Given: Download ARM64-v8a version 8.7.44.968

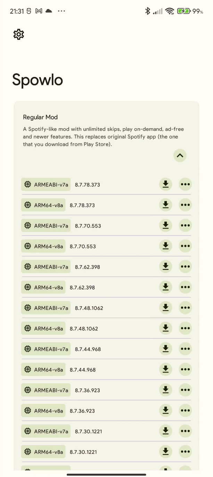Looking at the screenshot, I should pos(165,369).
